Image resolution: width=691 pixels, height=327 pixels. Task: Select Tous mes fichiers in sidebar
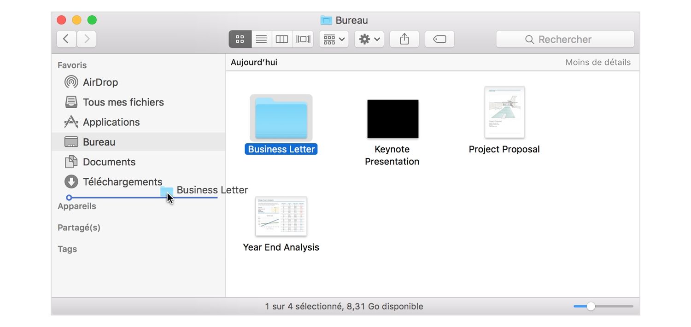[123, 102]
